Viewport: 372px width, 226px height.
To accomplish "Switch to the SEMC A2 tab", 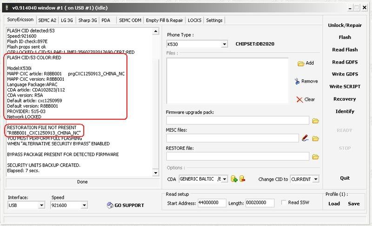I will click(47, 20).
